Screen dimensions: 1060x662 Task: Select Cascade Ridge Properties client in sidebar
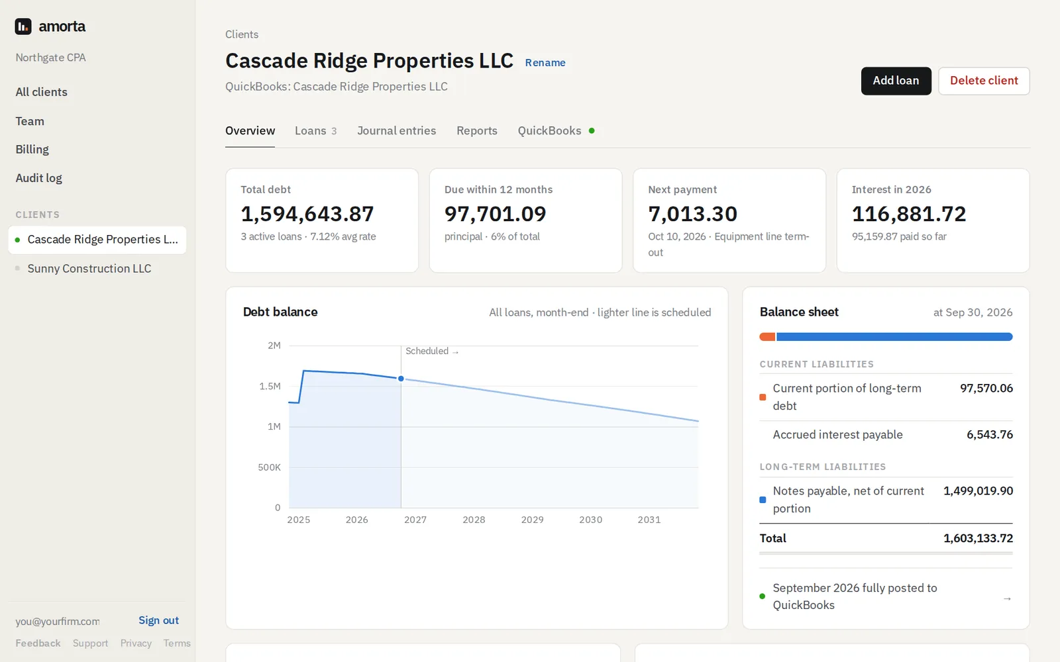point(97,240)
